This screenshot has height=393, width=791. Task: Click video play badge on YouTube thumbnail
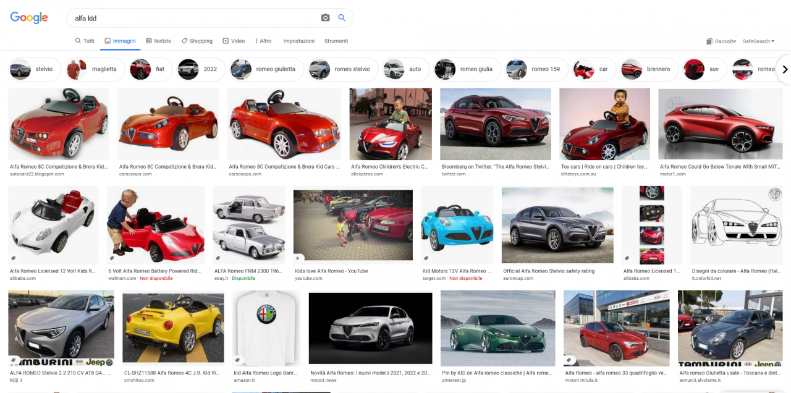pos(299,258)
